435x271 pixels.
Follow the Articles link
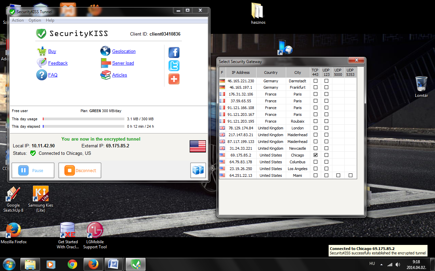(120, 75)
